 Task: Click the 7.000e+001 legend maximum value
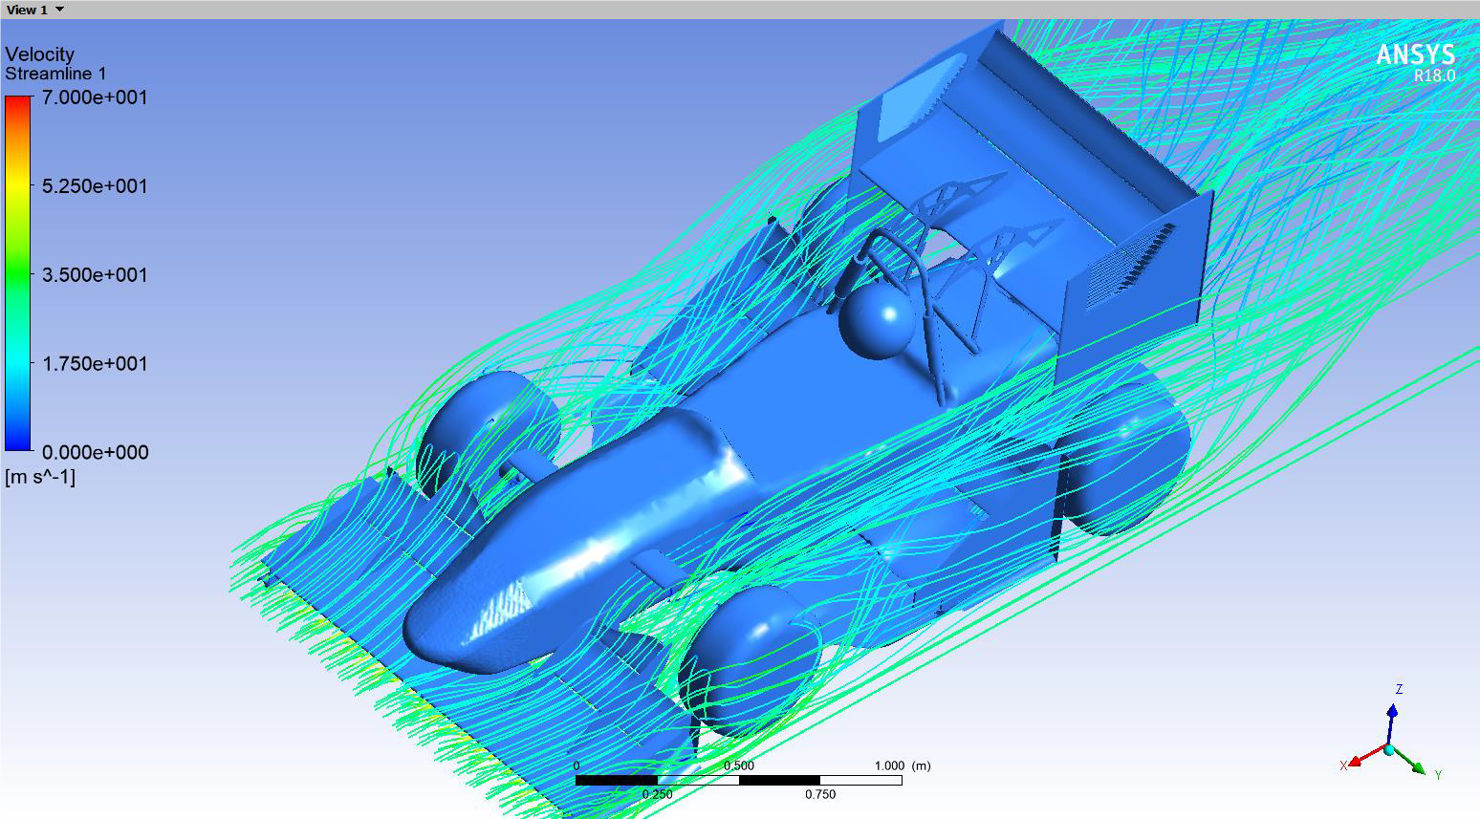tap(95, 97)
